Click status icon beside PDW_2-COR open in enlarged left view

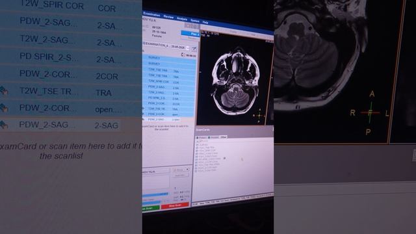point(4,108)
